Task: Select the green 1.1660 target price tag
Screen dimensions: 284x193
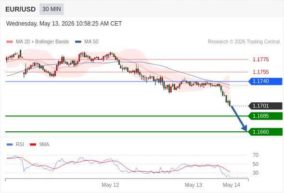Action: click(x=265, y=132)
